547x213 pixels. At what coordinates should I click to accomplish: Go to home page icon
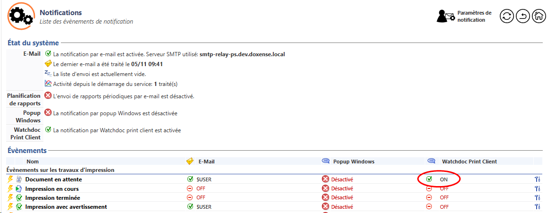coord(539,16)
